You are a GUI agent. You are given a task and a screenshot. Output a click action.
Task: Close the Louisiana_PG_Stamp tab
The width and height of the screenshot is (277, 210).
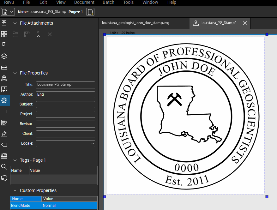[x=245, y=23]
